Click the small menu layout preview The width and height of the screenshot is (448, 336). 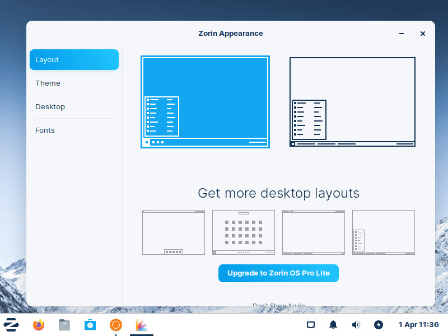tap(384, 232)
